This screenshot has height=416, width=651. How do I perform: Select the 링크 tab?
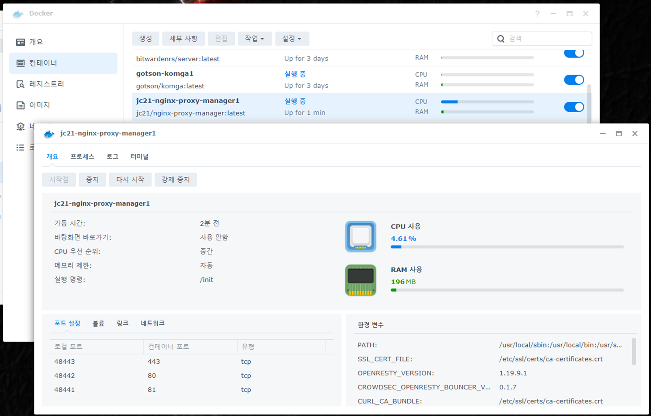point(123,323)
